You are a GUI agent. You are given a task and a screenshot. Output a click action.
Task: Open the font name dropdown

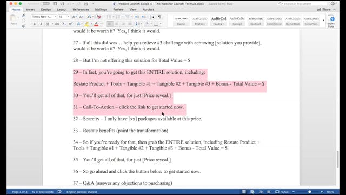55,17
